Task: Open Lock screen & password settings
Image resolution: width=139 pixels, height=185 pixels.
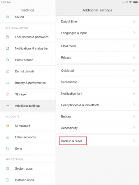Action: (28, 37)
